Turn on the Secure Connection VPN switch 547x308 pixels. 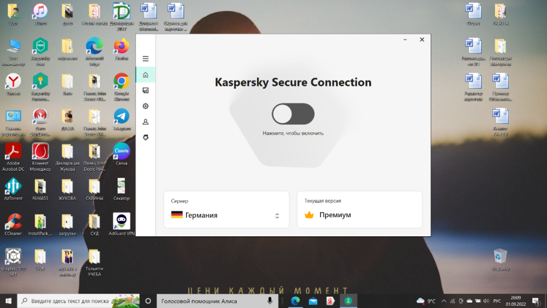pos(293,114)
